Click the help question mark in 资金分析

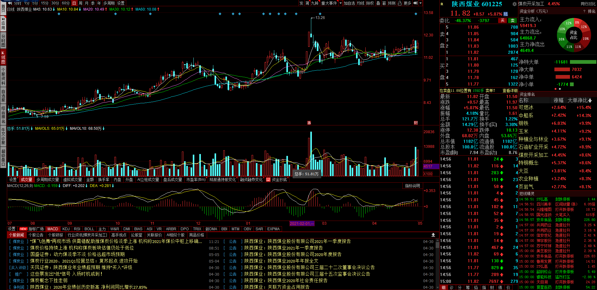(585, 11)
